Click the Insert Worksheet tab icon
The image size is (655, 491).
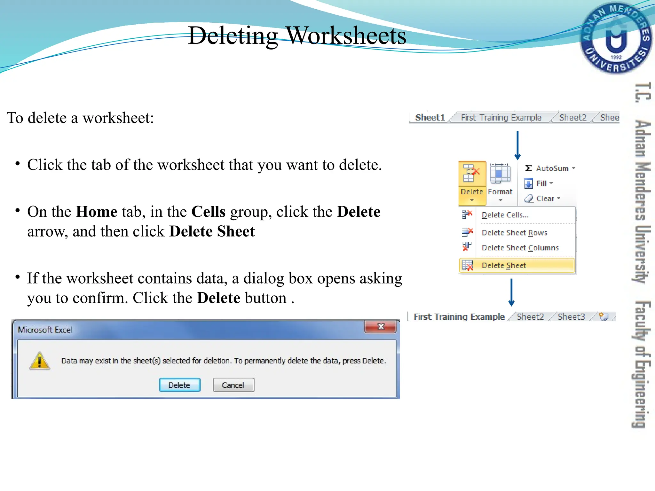[604, 316]
